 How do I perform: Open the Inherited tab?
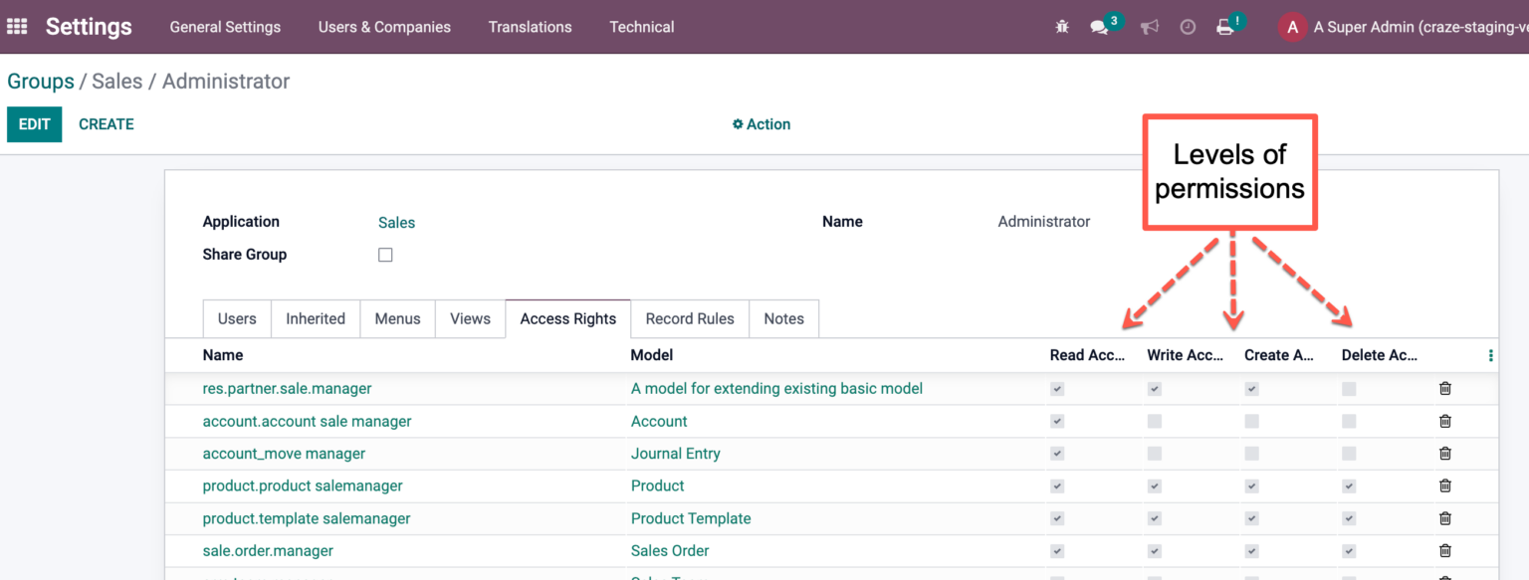(316, 318)
